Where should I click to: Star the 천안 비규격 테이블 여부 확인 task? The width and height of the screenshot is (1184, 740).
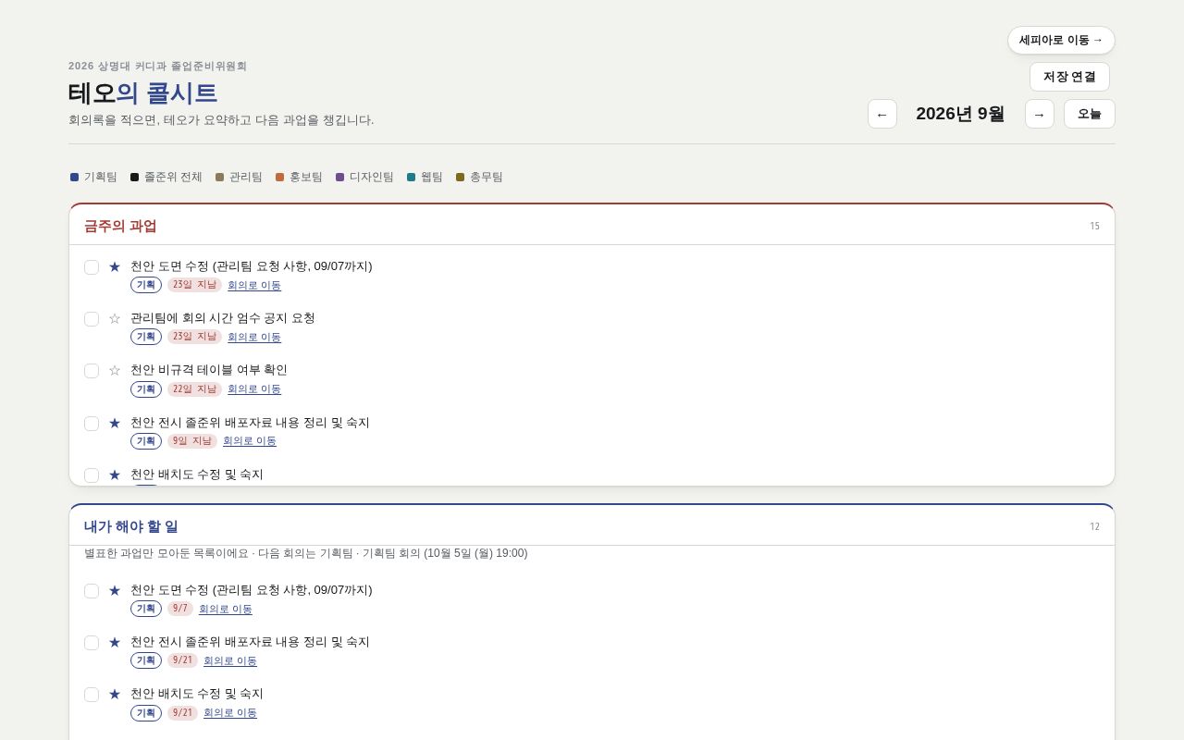[115, 370]
